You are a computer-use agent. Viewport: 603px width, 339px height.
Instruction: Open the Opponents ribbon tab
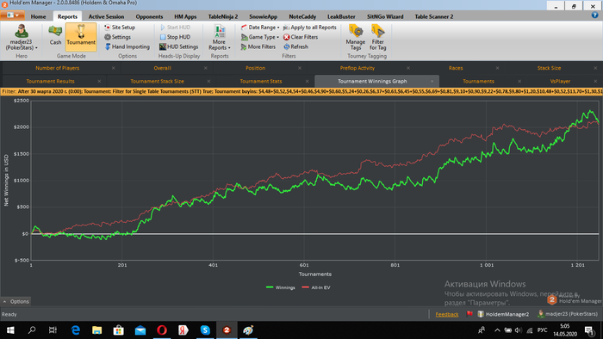click(x=149, y=16)
